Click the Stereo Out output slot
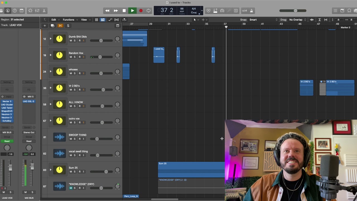Screen dimensions: 357x201 click(x=29, y=133)
